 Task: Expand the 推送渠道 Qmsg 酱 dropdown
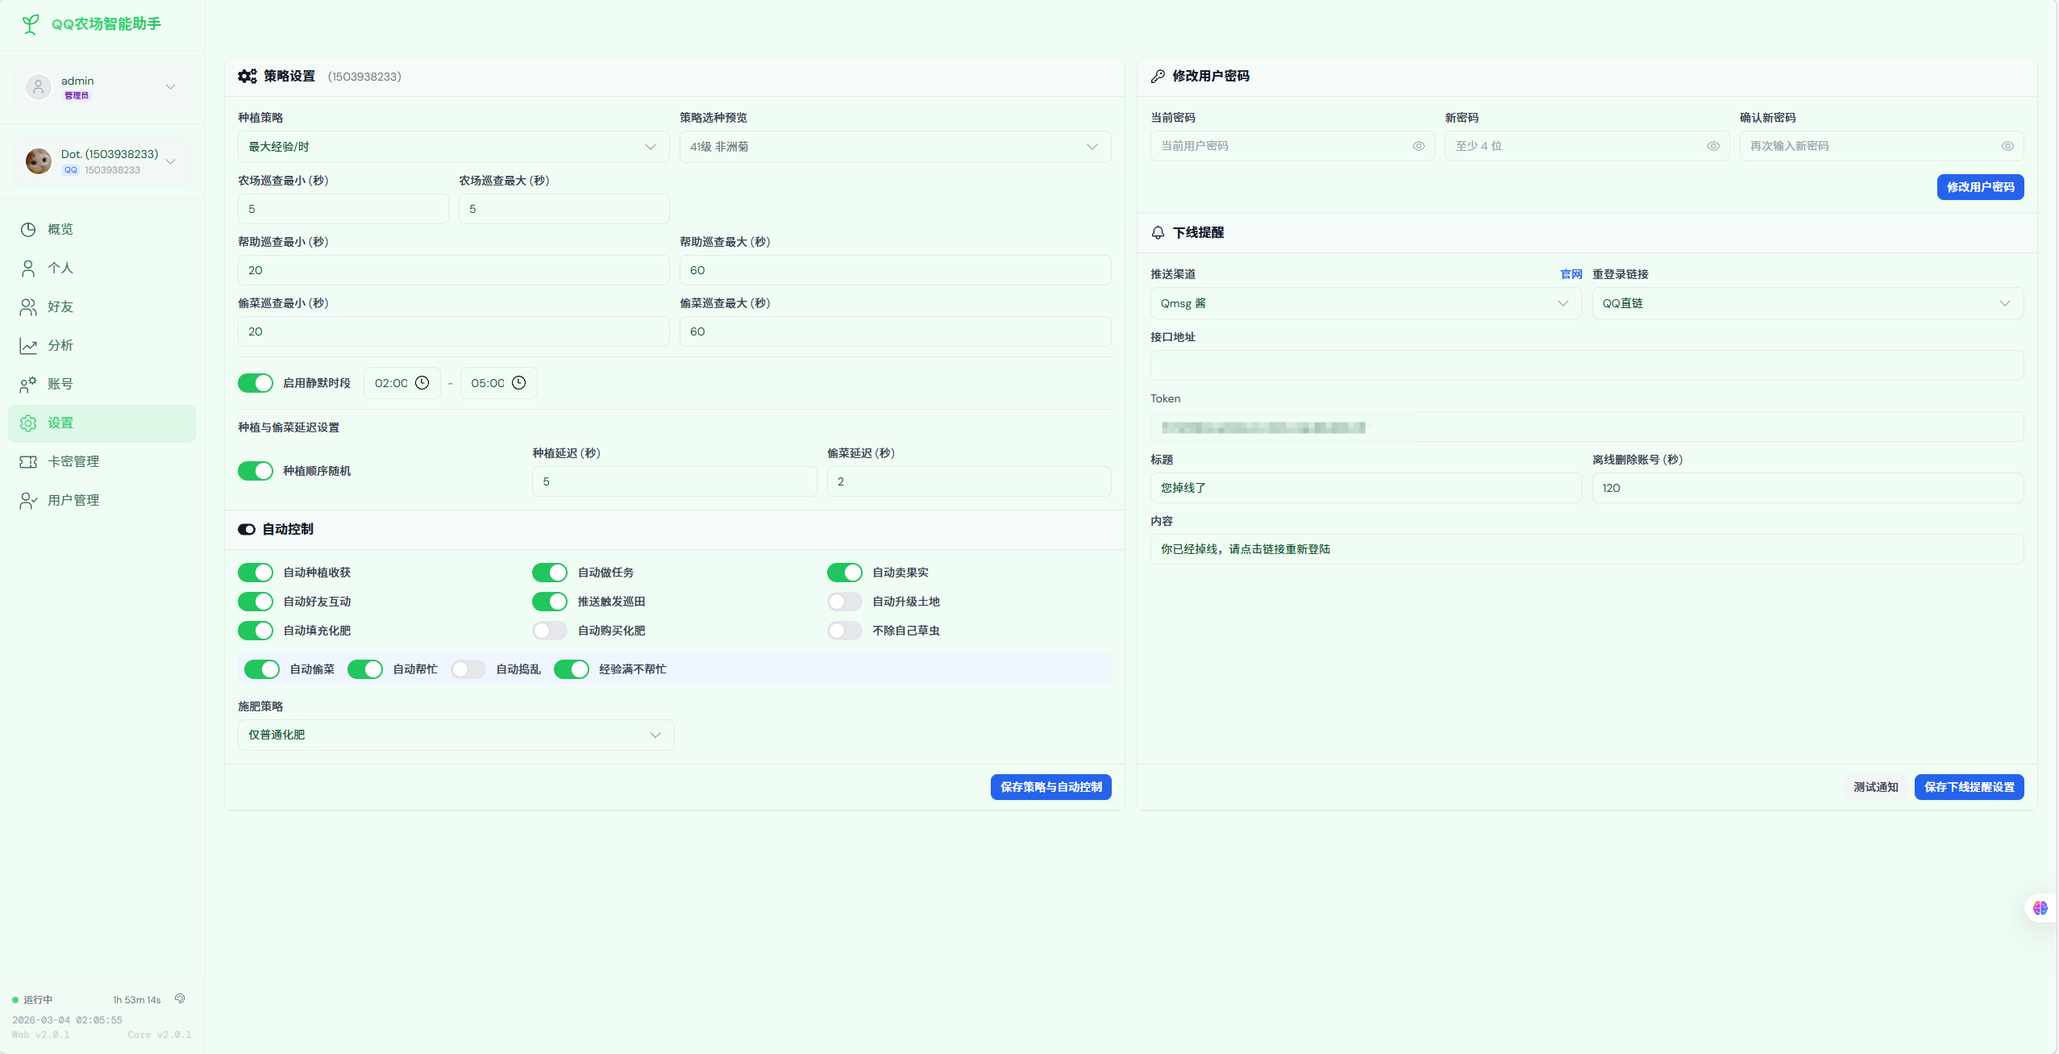[x=1365, y=303]
